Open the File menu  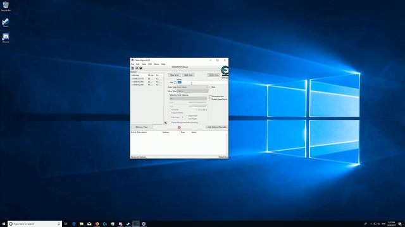[x=132, y=64]
